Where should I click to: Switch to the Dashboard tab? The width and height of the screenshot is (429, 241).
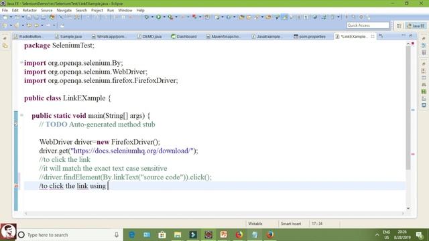tap(184, 36)
